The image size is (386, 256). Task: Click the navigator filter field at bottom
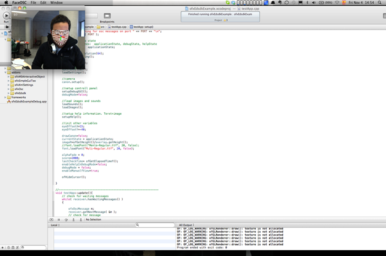coord(33,248)
